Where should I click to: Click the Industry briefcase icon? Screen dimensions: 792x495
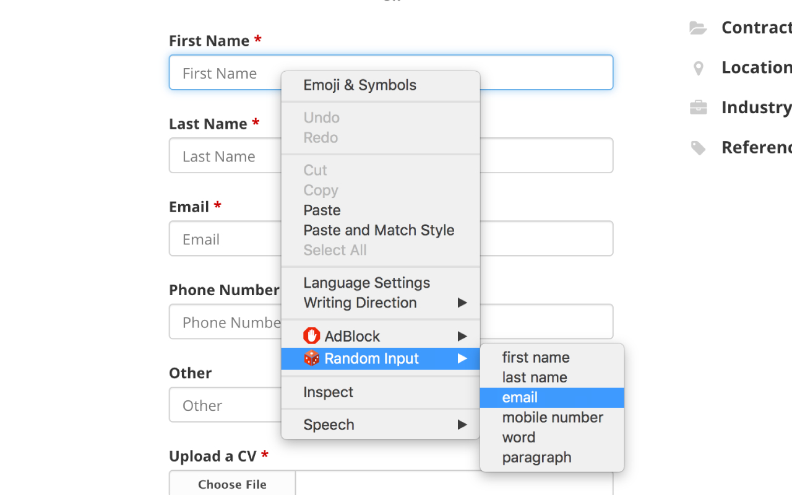tap(698, 107)
